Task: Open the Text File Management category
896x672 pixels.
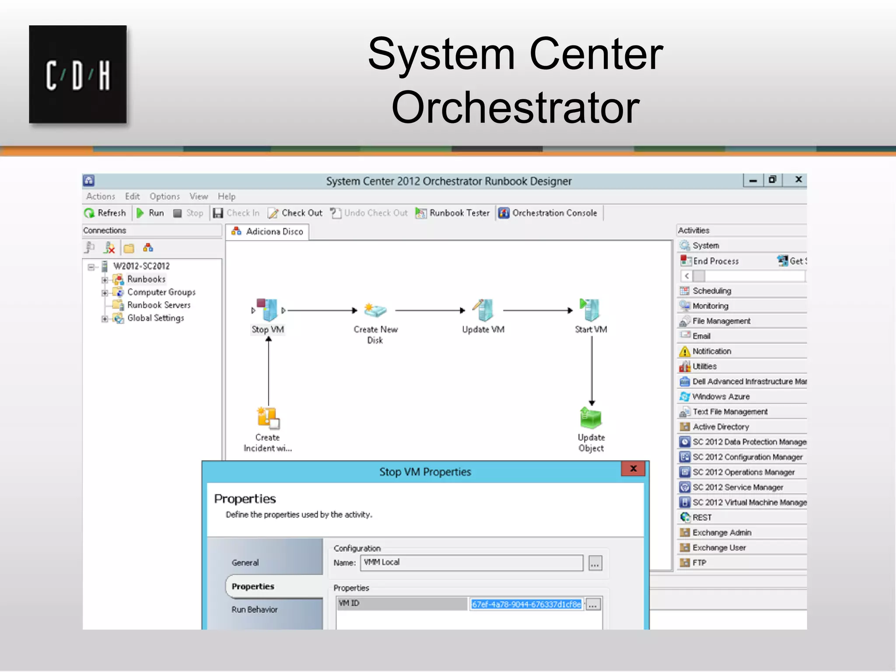Action: pyautogui.click(x=742, y=412)
